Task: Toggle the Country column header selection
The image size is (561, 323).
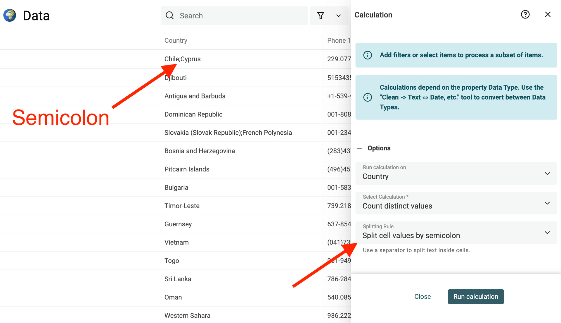Action: pos(176,40)
